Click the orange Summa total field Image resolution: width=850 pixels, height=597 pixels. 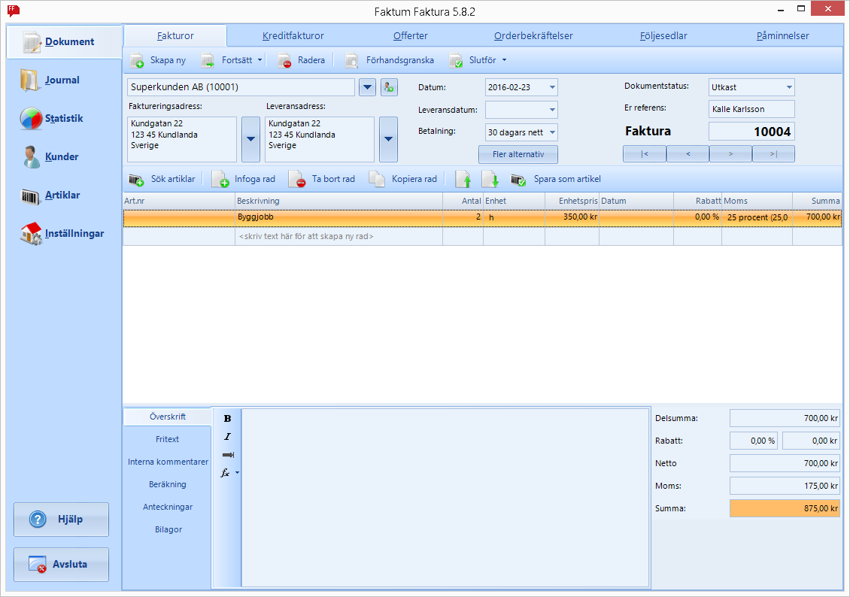pos(785,508)
